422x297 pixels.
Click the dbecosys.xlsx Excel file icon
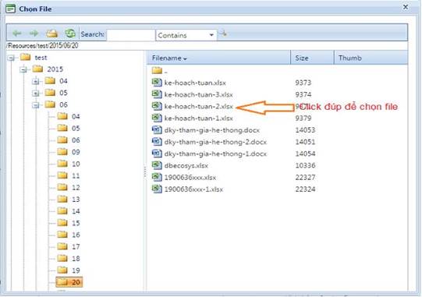coord(157,165)
